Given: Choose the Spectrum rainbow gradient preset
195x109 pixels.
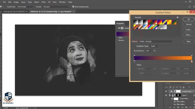Looking at the screenshot, I should click(x=150, y=27).
